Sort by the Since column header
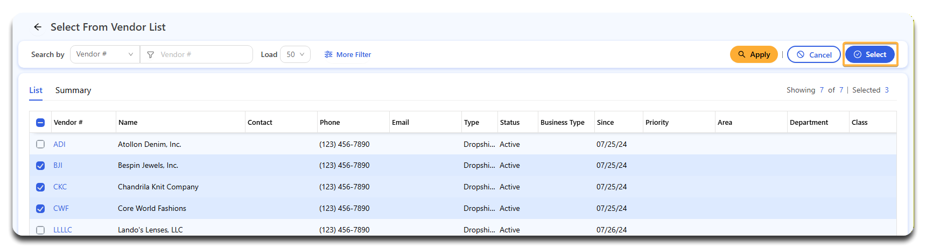This screenshot has width=926, height=248. (605, 123)
